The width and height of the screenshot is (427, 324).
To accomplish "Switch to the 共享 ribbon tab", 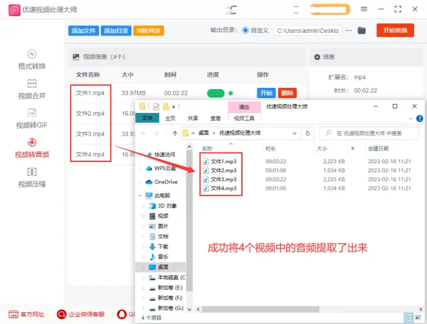I will point(193,118).
